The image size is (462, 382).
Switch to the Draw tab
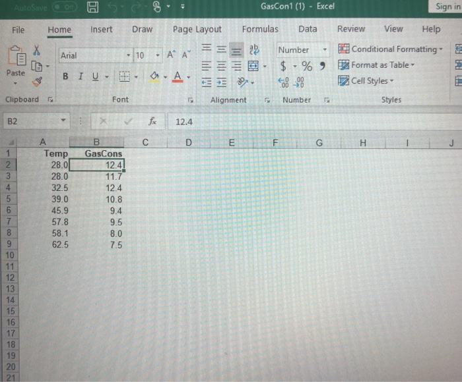point(142,30)
